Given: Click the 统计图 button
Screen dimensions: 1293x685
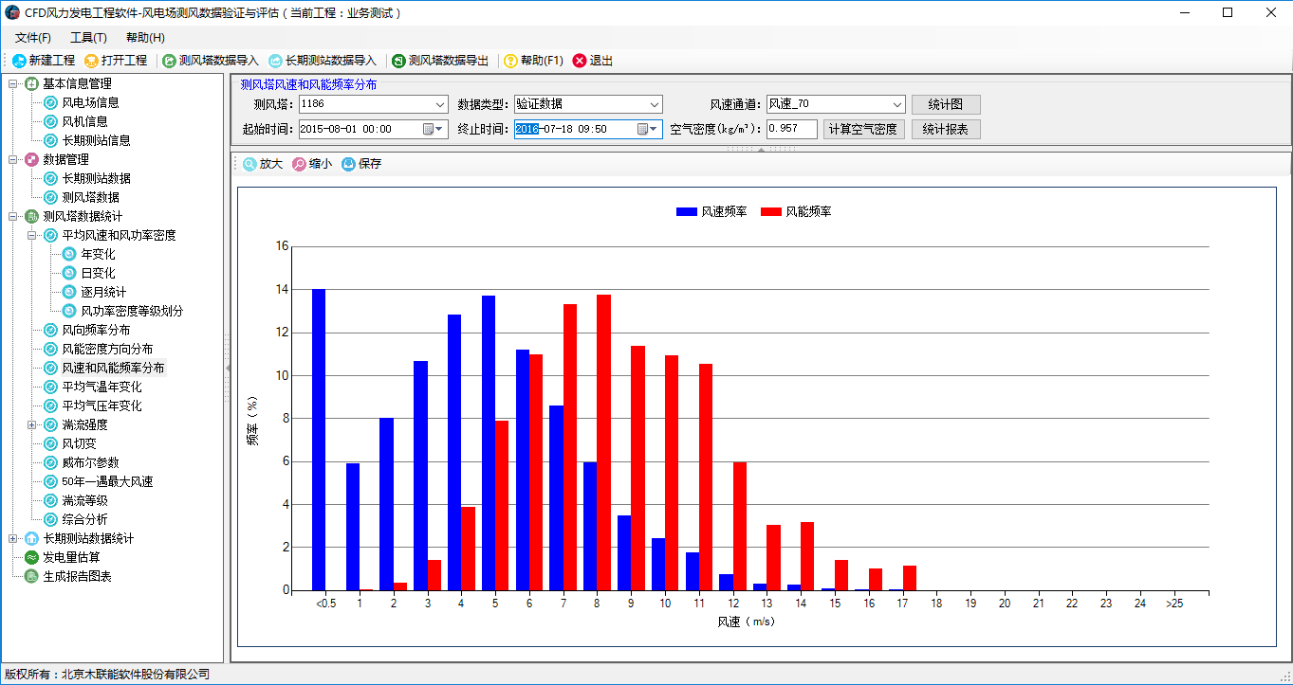Looking at the screenshot, I should 946,104.
